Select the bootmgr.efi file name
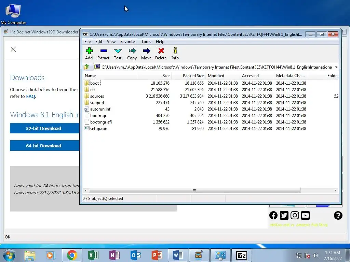Viewport: 350px width, 262px height. tap(101, 122)
